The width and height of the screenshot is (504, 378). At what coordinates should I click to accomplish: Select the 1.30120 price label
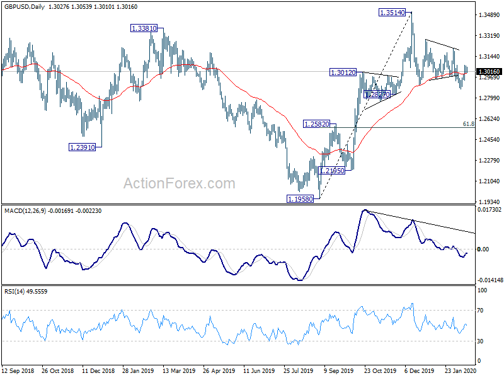coord(343,72)
